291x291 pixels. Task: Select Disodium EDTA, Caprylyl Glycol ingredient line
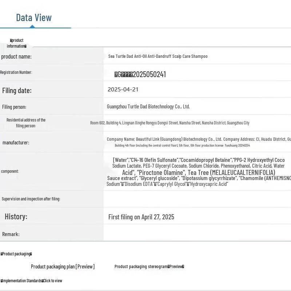[x=167, y=184]
